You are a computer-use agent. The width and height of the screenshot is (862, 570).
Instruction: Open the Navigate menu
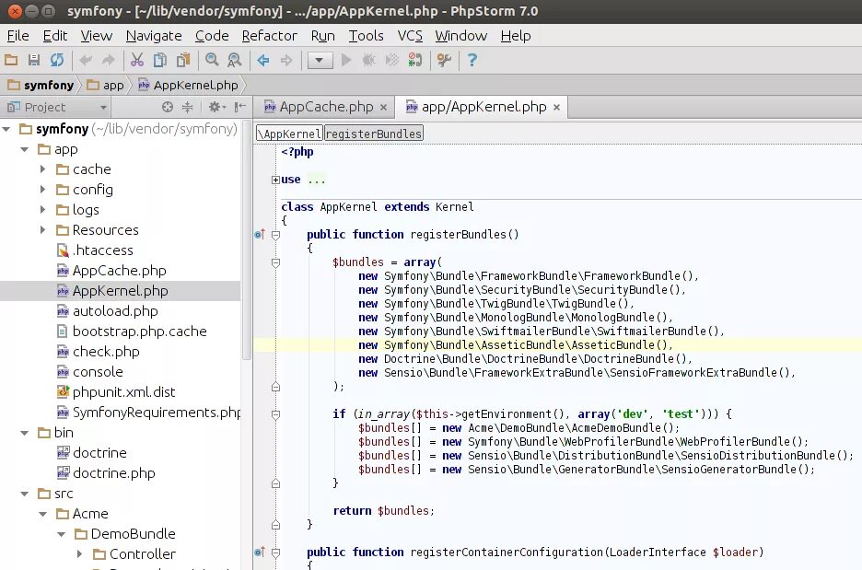154,36
